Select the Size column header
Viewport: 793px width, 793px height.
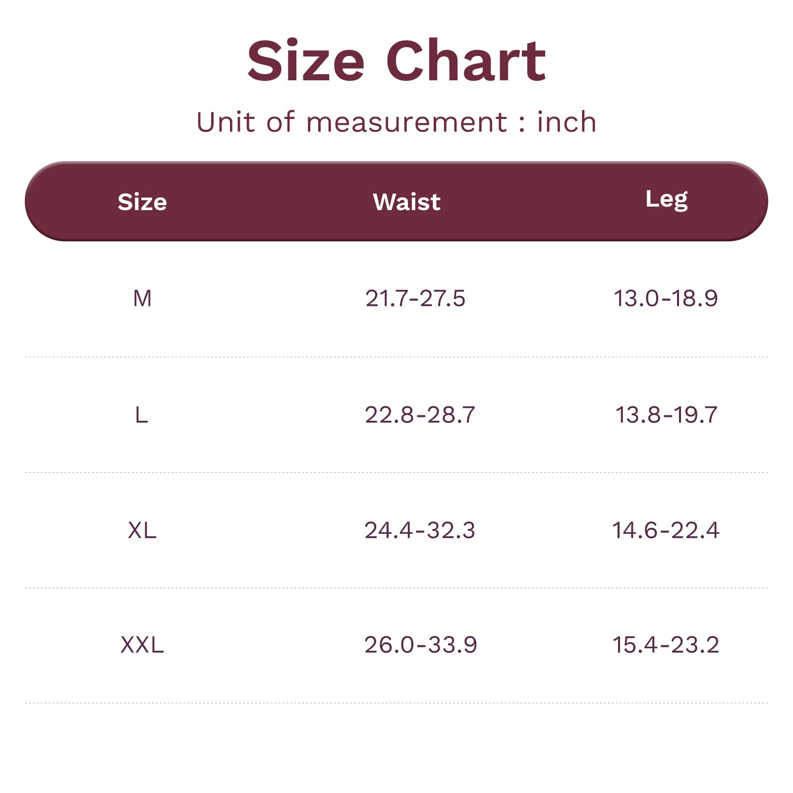(142, 202)
